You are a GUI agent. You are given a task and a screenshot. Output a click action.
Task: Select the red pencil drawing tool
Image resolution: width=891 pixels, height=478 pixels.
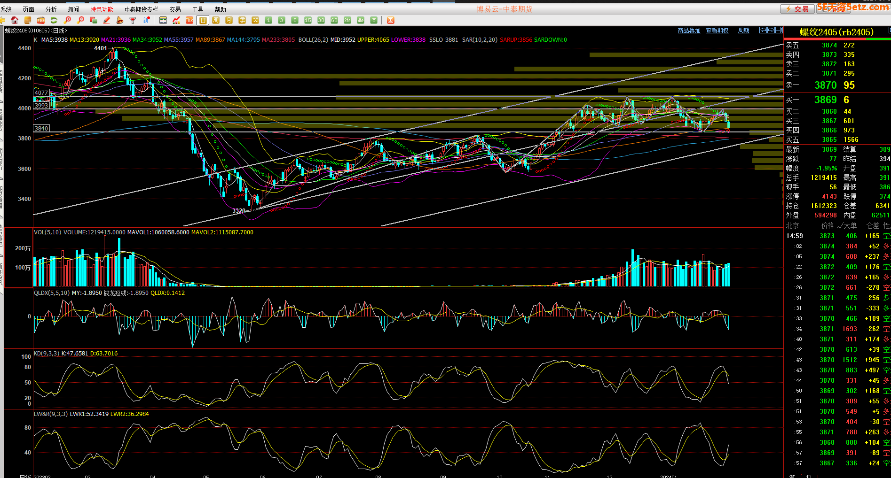click(107, 20)
